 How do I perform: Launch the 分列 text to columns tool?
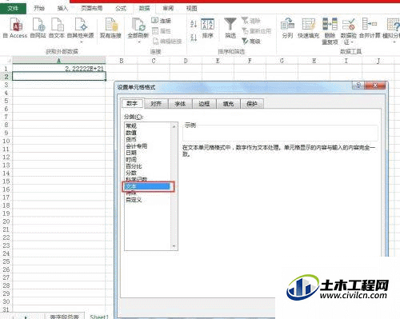click(287, 28)
